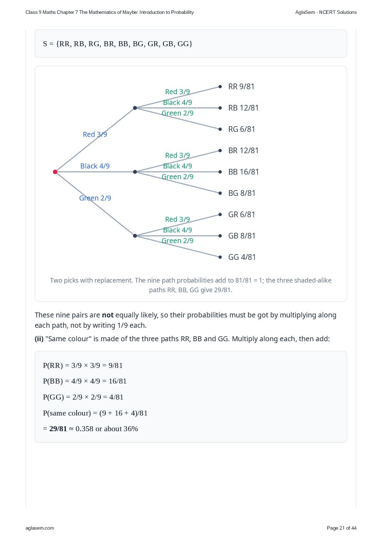Select the BB 16/81 outcome label
382x541 pixels.
pos(244,172)
